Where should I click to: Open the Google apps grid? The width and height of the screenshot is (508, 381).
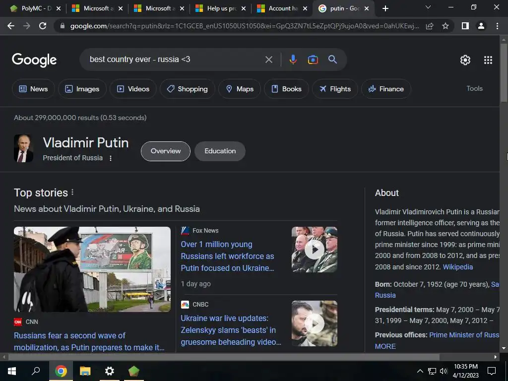pyautogui.click(x=488, y=60)
